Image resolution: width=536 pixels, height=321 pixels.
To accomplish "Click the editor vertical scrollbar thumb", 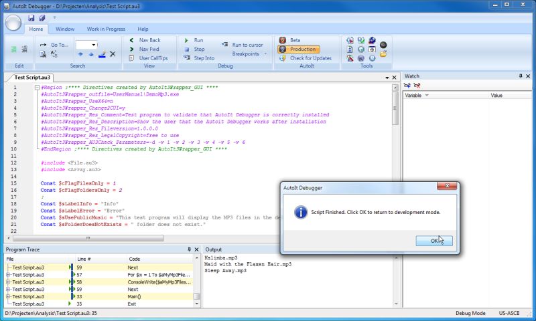I will point(395,108).
